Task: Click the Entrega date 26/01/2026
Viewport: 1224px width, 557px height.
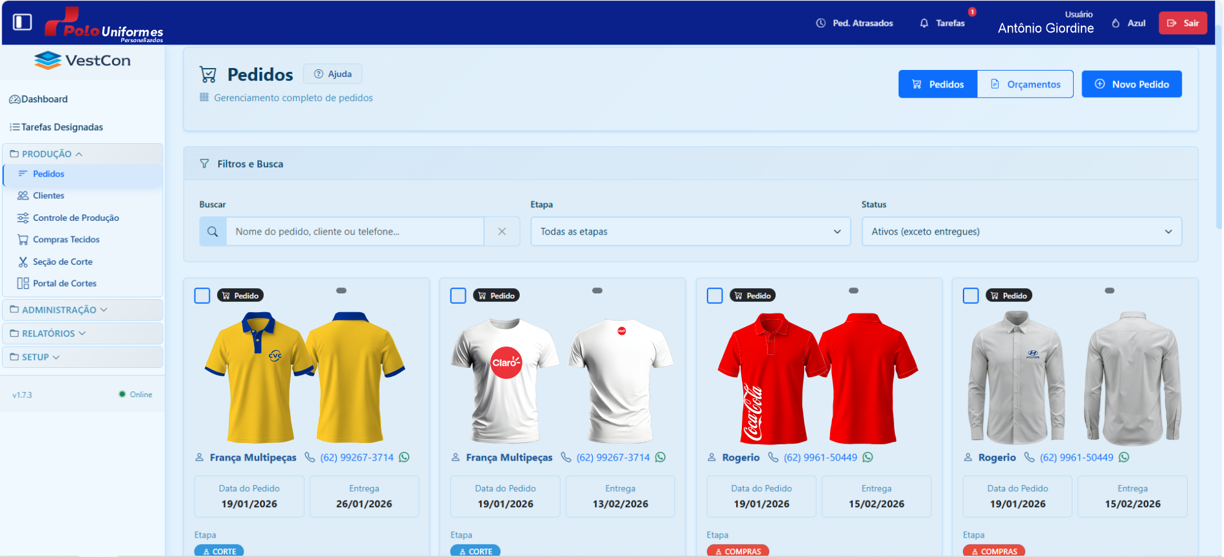Action: (364, 504)
